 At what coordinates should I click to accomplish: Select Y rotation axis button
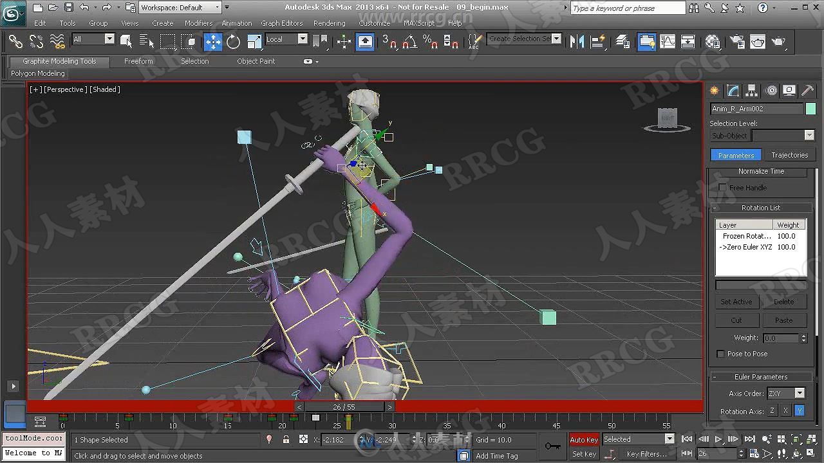click(799, 411)
